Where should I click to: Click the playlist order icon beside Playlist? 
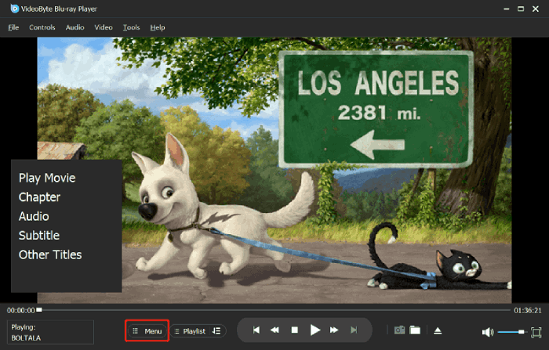point(216,330)
